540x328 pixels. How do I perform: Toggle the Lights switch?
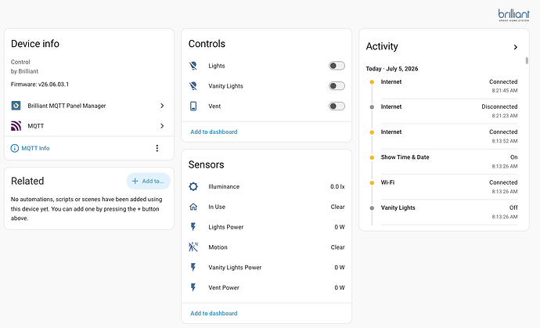[x=337, y=66]
